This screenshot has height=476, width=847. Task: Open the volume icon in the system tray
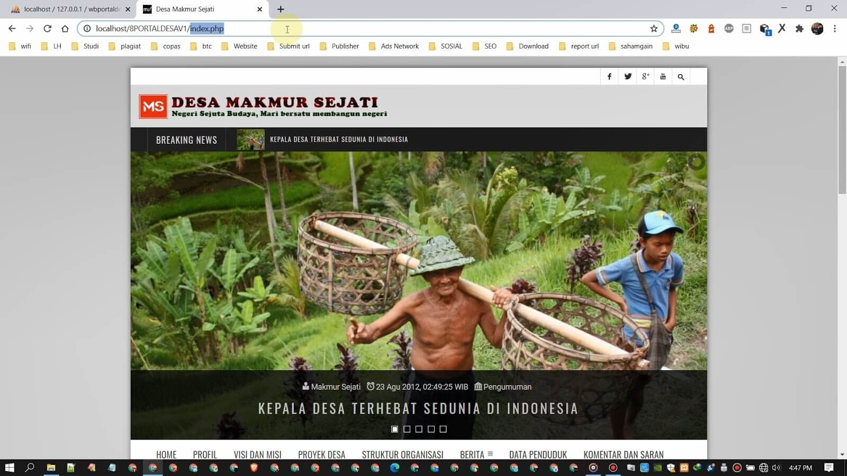(776, 468)
